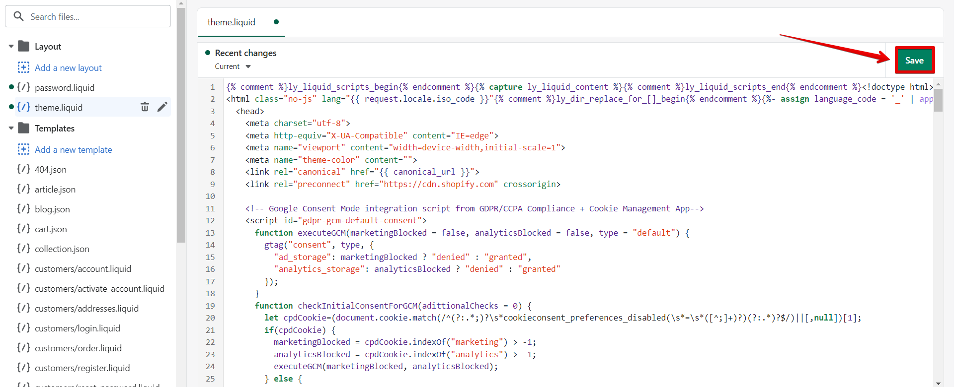Click the "<head>" tag on line 3
Image resolution: width=955 pixels, height=387 pixels.
pos(250,111)
